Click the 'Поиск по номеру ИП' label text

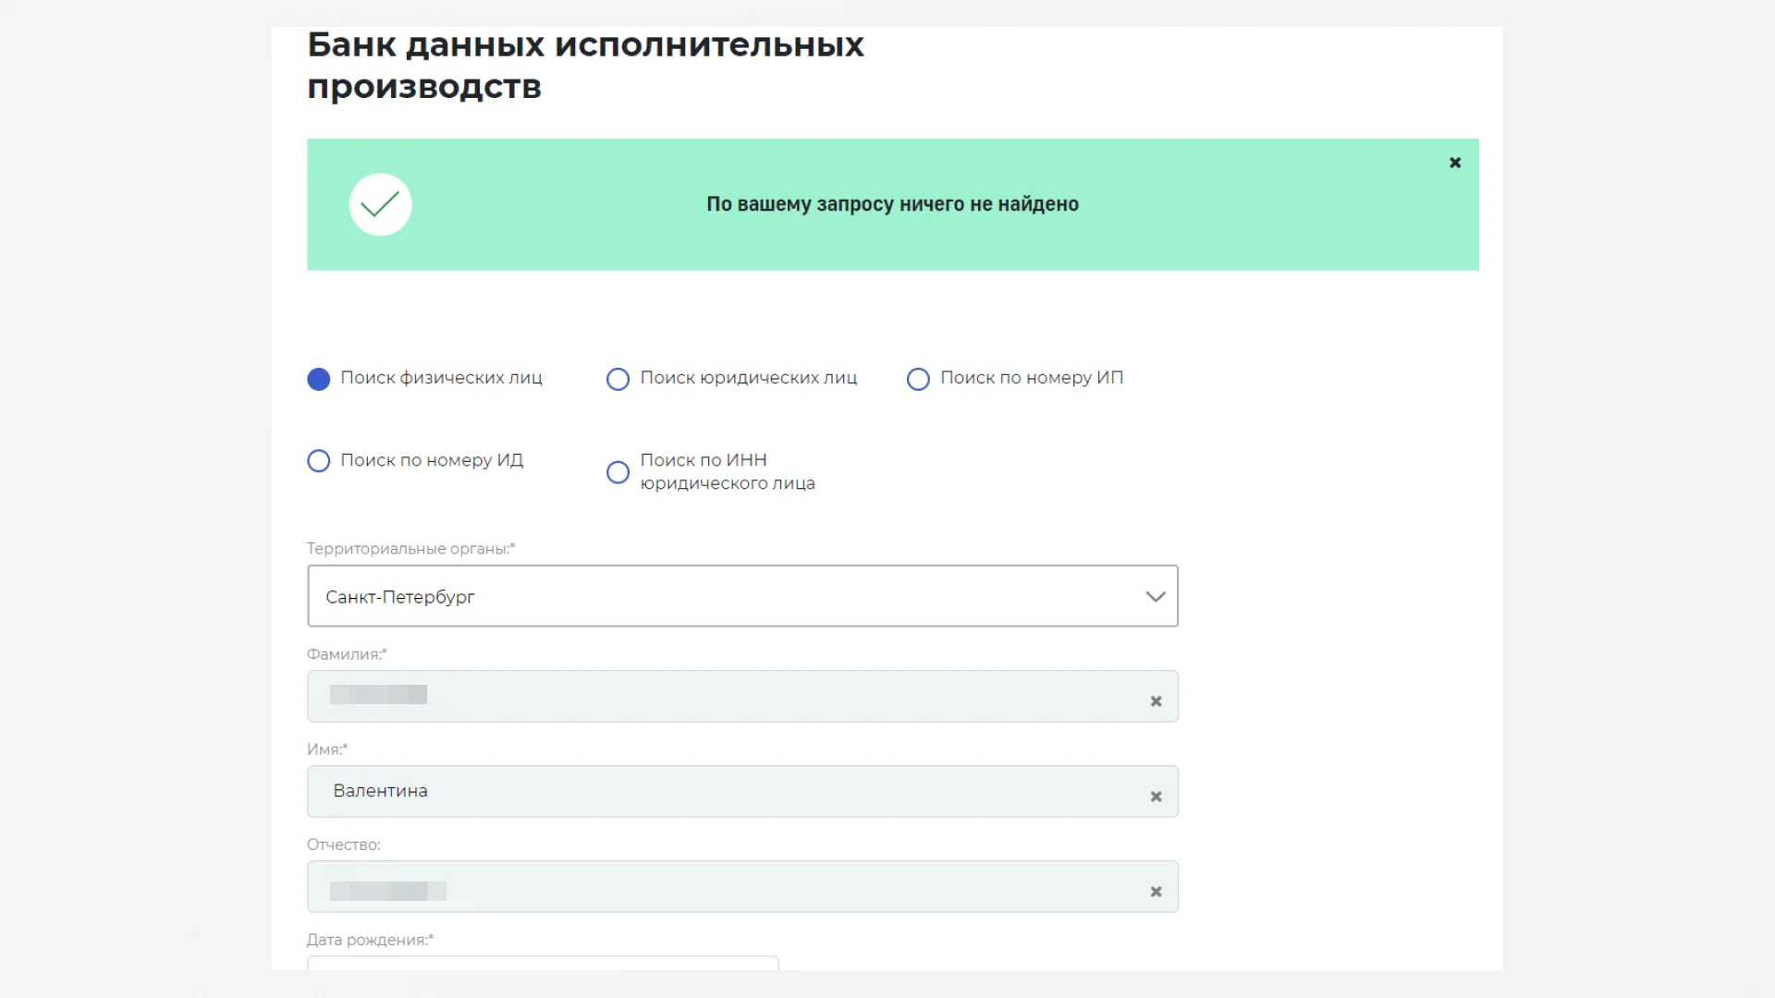coord(1032,378)
